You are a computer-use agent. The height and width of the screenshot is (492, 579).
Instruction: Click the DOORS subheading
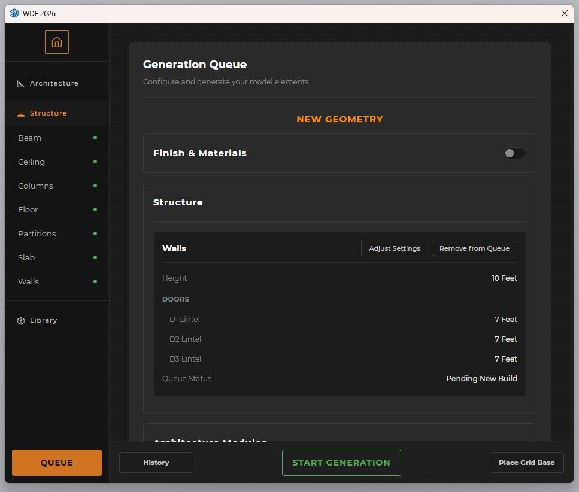tap(176, 299)
